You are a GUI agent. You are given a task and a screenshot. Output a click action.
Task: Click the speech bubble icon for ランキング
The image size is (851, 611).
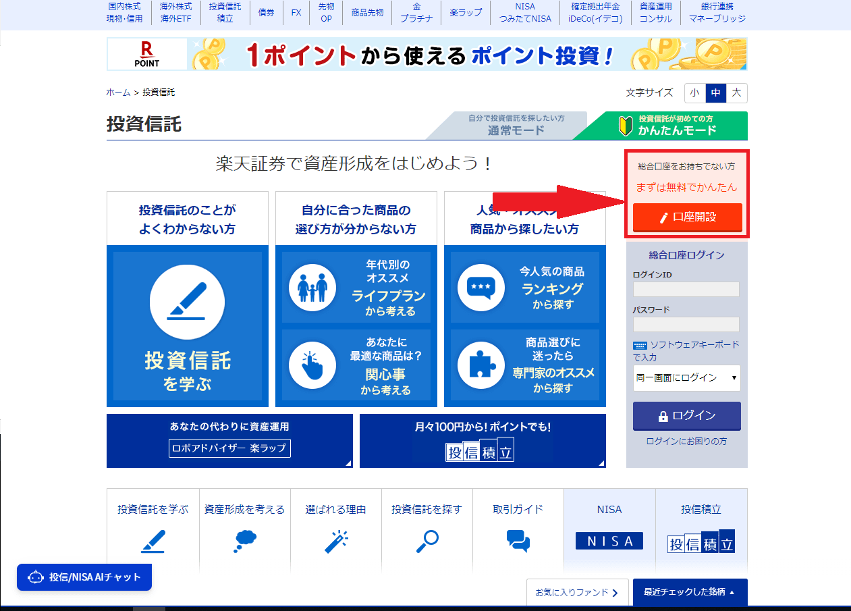click(x=481, y=288)
